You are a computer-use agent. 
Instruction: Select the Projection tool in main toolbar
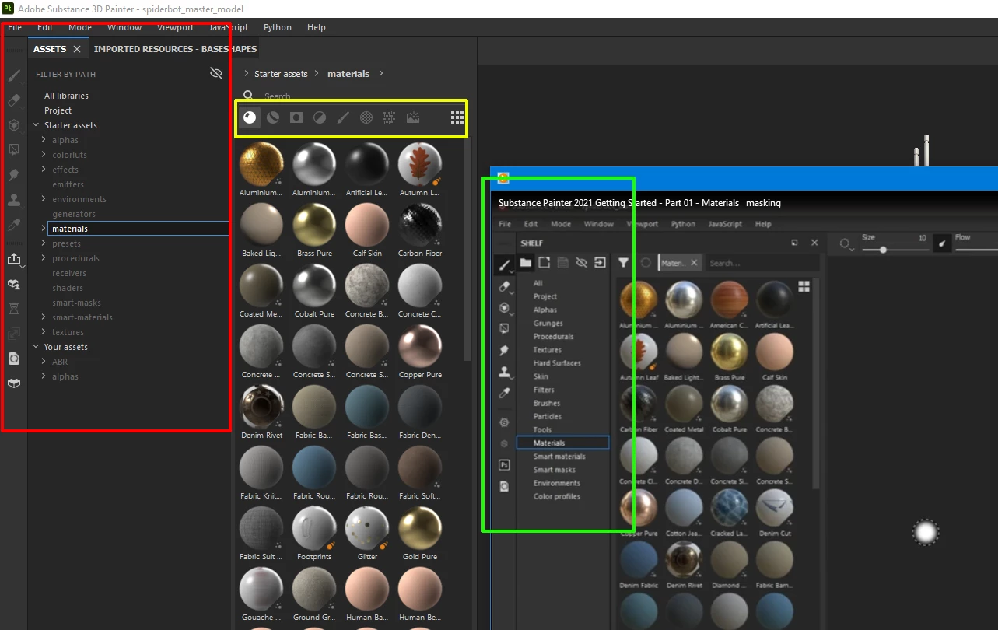click(14, 125)
